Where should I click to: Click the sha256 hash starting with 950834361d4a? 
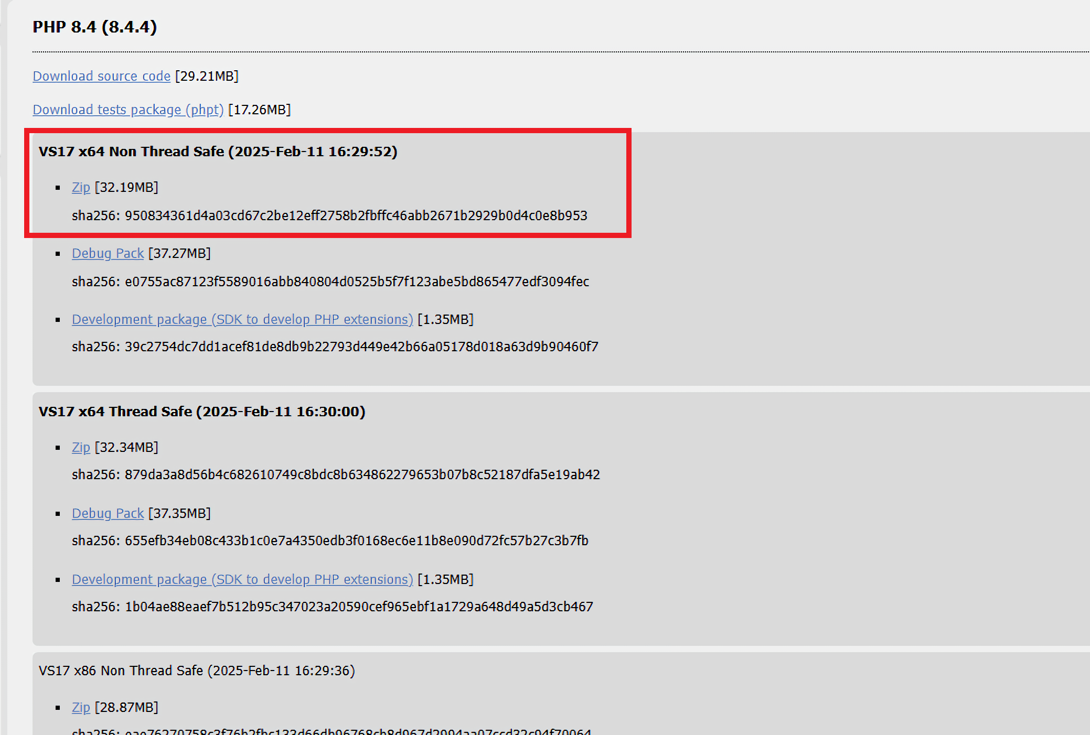click(356, 215)
